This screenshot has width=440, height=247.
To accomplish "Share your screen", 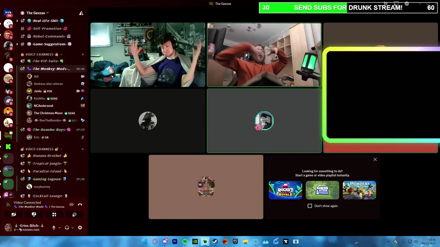I will pos(34,214).
